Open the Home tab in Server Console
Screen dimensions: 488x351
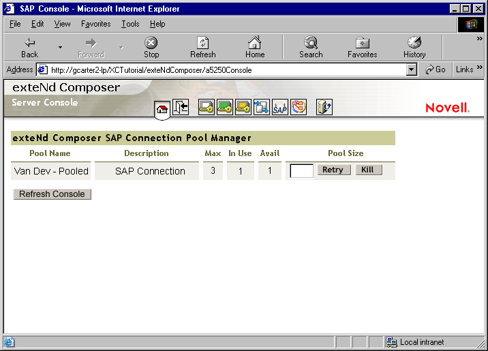tap(162, 109)
